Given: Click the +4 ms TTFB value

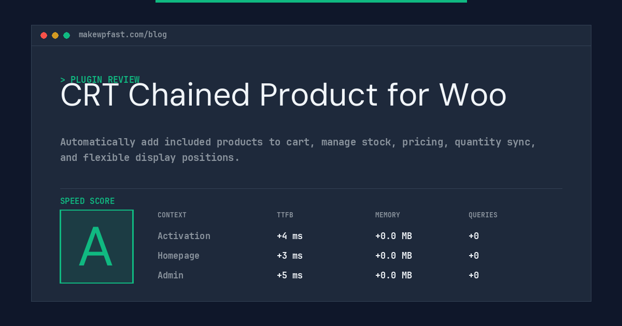Looking at the screenshot, I should tap(290, 236).
